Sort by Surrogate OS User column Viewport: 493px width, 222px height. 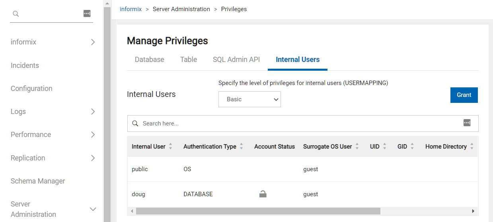[x=357, y=147]
